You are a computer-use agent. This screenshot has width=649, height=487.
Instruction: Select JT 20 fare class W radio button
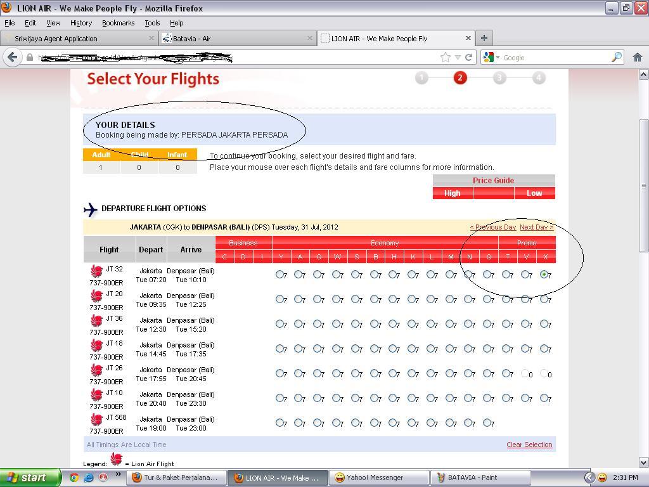[x=336, y=299]
